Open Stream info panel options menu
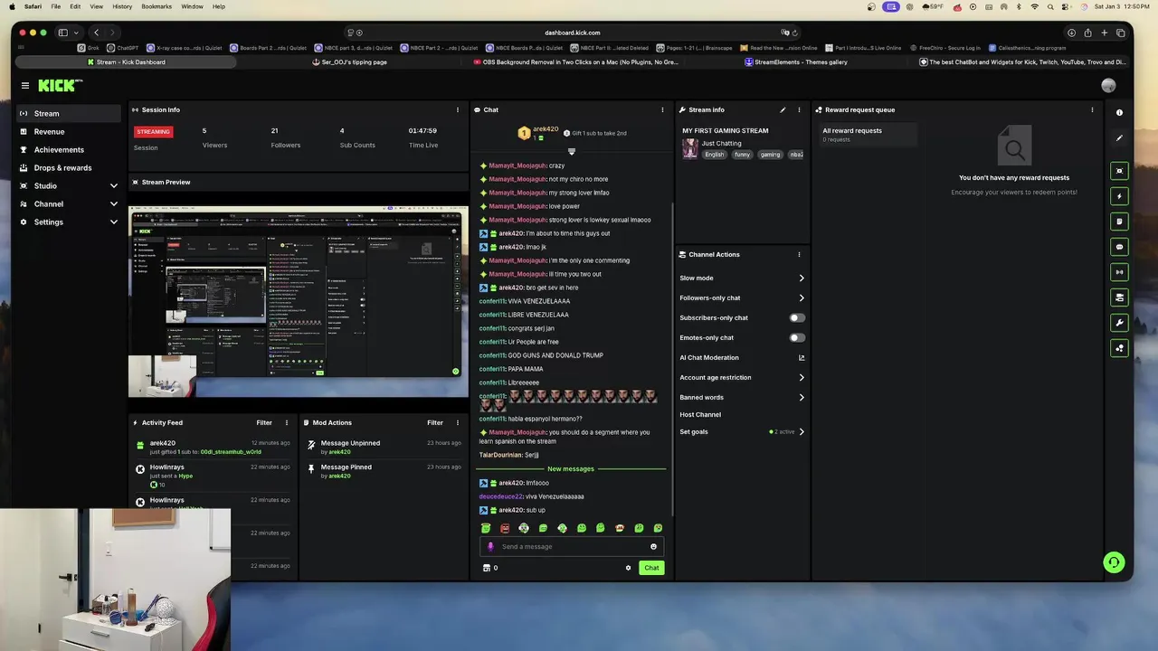The width and height of the screenshot is (1158, 651). coord(799,110)
